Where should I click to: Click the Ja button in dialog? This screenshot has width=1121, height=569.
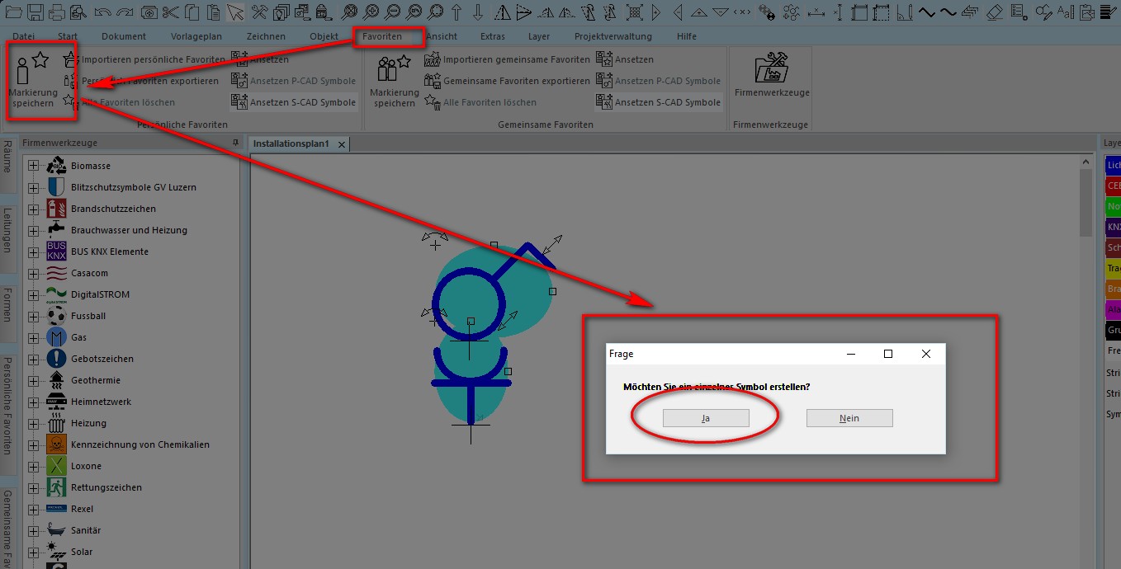click(706, 418)
